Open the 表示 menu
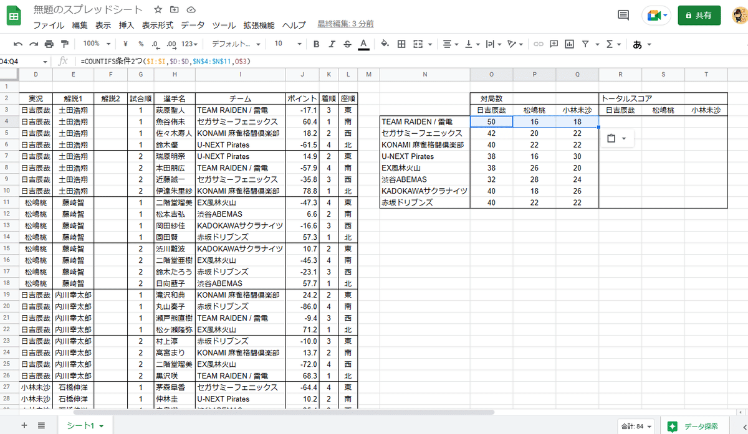This screenshot has height=434, width=748. click(x=103, y=26)
